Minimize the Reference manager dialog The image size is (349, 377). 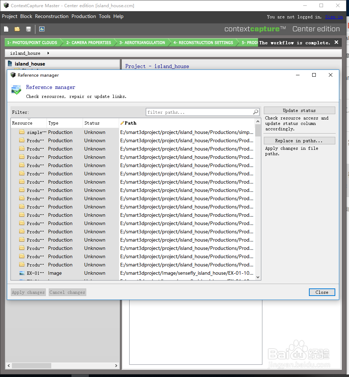(298, 75)
